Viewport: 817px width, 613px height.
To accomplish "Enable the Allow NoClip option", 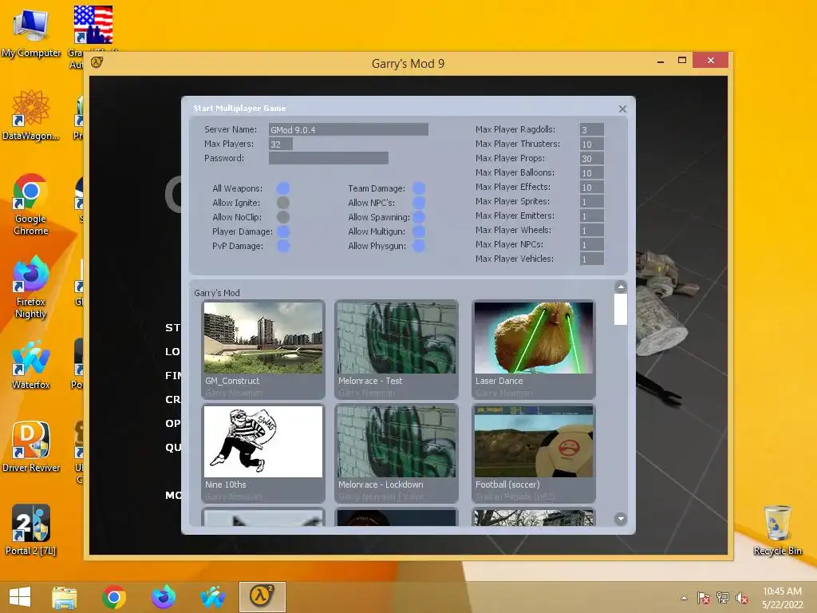I will [x=283, y=217].
